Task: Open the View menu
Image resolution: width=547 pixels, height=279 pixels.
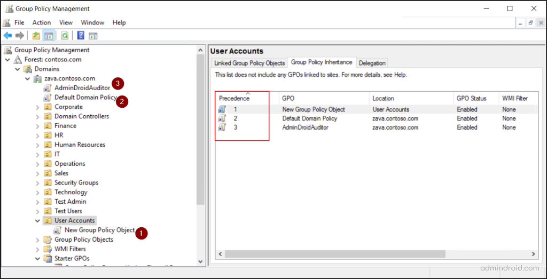Action: [66, 22]
